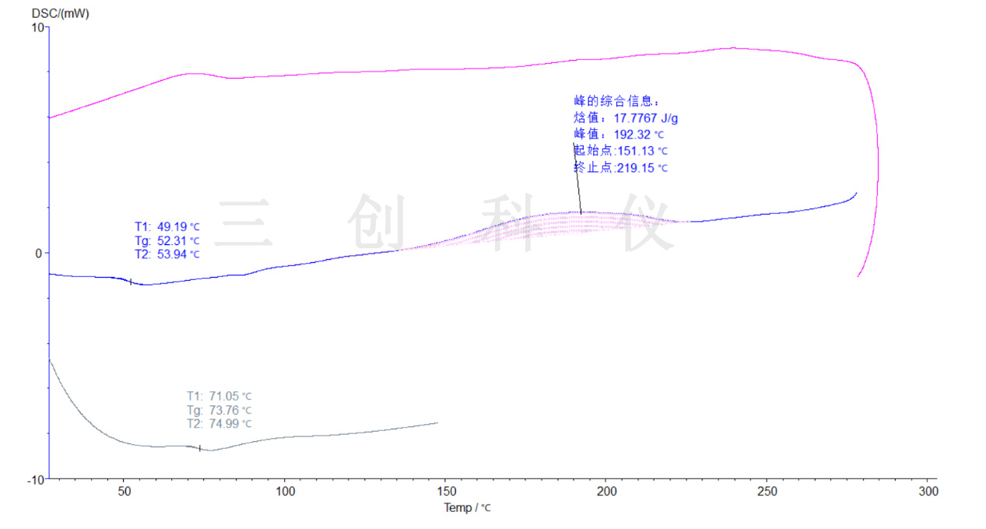Select the gray T2: 74.99 °C label
The image size is (986, 529).
[219, 424]
